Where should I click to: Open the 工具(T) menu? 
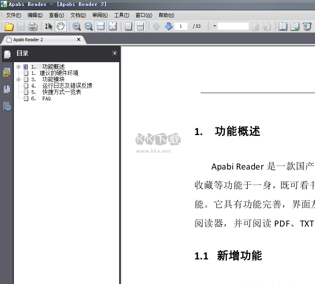pyautogui.click(x=122, y=15)
